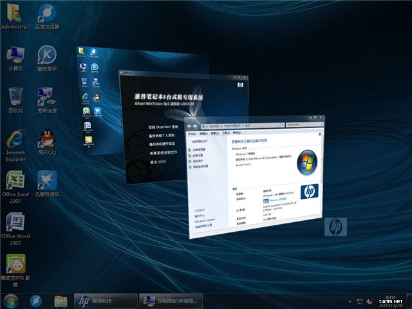The height and width of the screenshot is (309, 412).
Task: Open the 帮助 menu in the System window
Action: tap(237, 133)
